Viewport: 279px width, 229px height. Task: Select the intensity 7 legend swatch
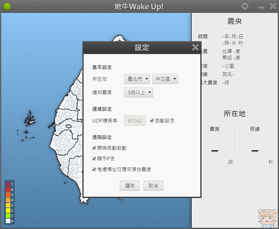click(8, 184)
